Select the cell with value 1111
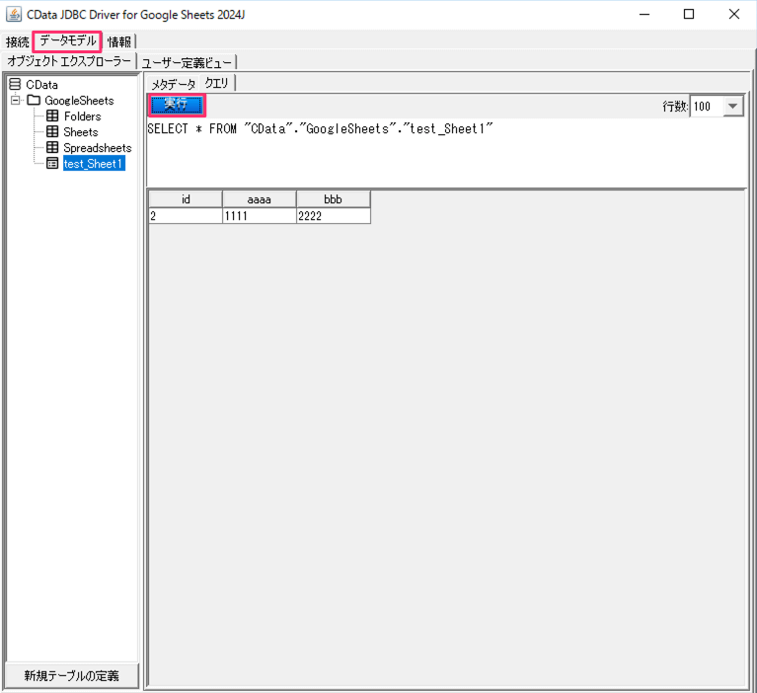 260,216
